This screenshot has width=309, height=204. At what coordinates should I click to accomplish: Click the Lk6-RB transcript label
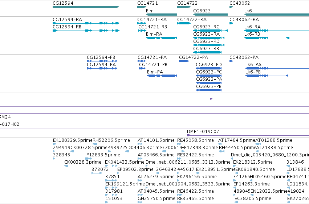(252, 34)
